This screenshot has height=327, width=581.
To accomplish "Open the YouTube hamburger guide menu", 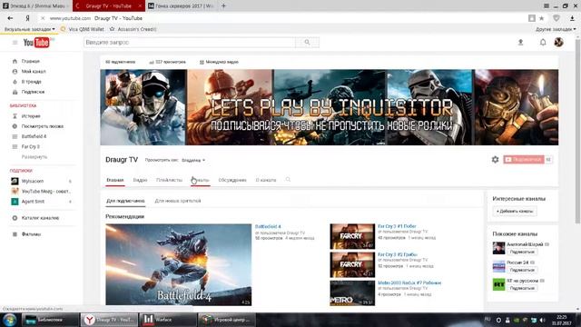I will coord(15,43).
